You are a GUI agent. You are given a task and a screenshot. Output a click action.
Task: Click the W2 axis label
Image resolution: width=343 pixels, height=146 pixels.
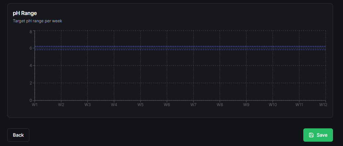tap(61, 105)
